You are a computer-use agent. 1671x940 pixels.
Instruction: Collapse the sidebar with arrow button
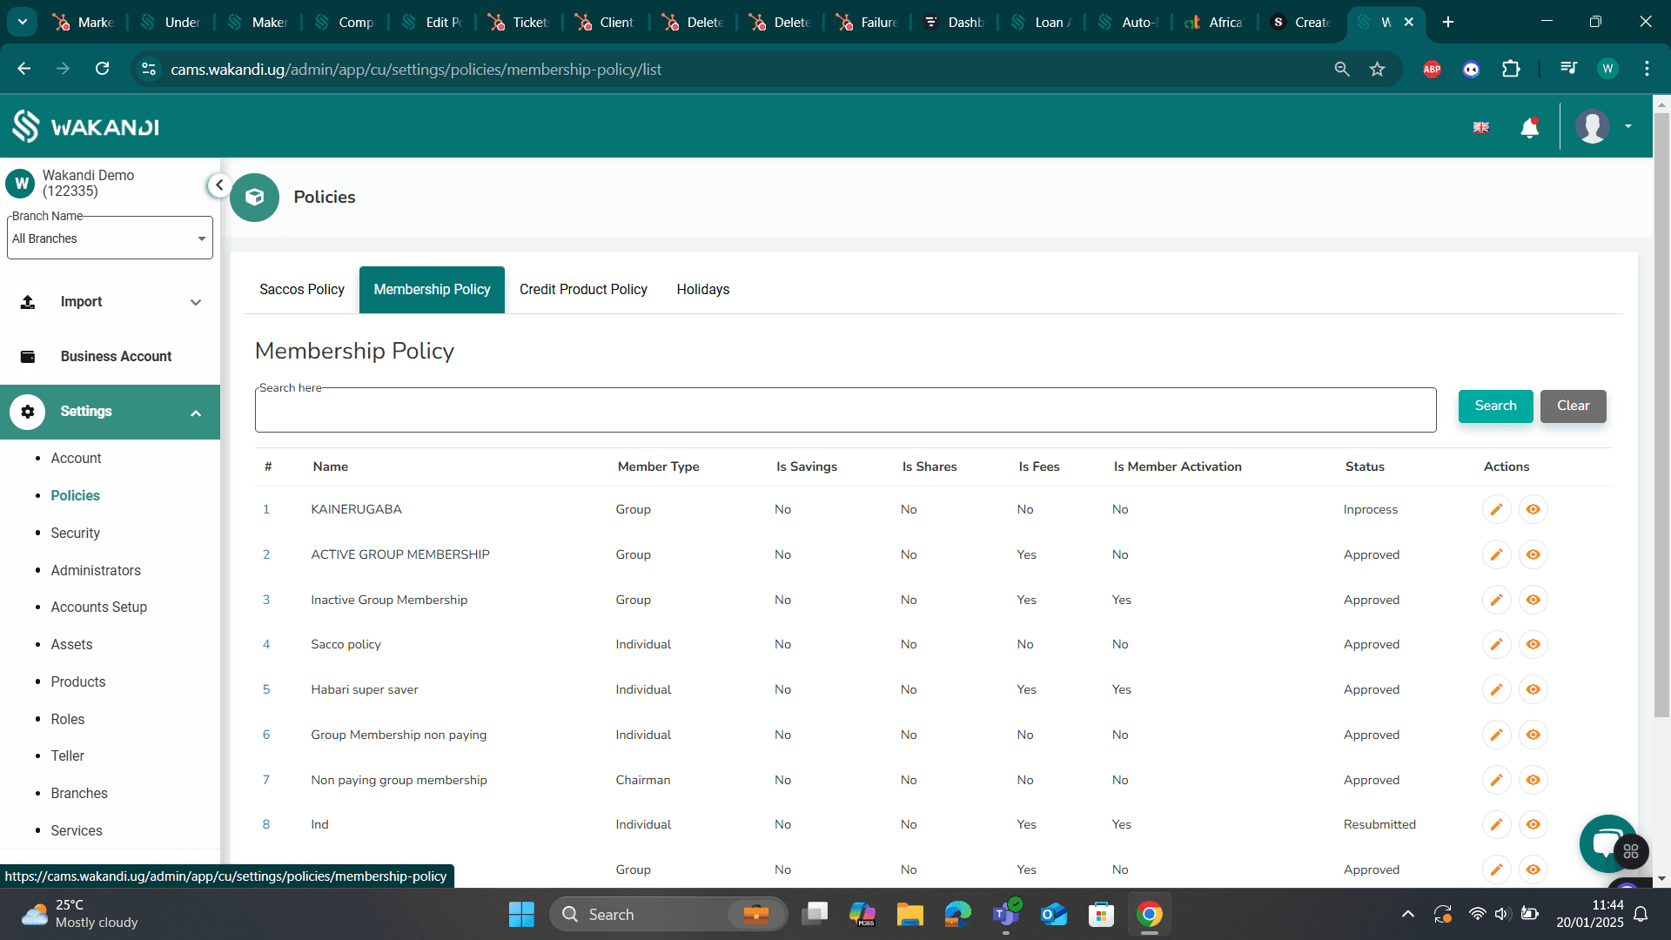(218, 185)
